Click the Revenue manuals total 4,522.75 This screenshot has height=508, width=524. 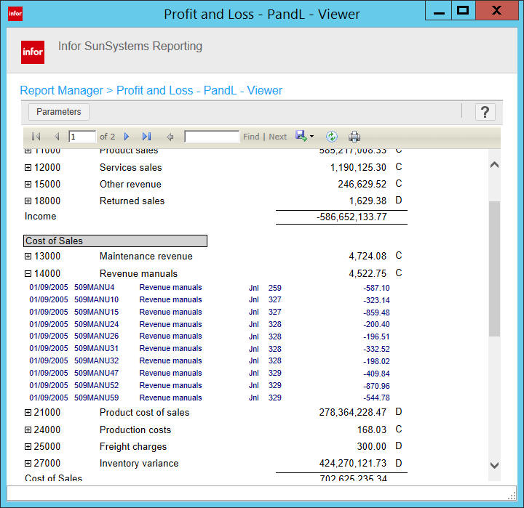[368, 274]
